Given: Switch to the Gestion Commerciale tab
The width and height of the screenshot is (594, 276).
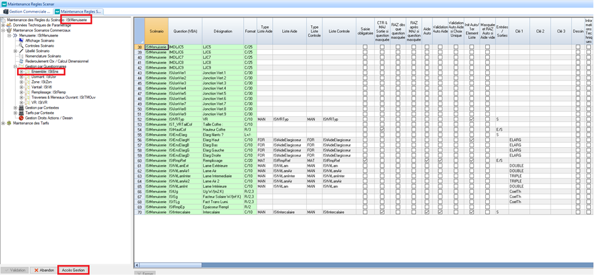Looking at the screenshot, I should [x=28, y=11].
